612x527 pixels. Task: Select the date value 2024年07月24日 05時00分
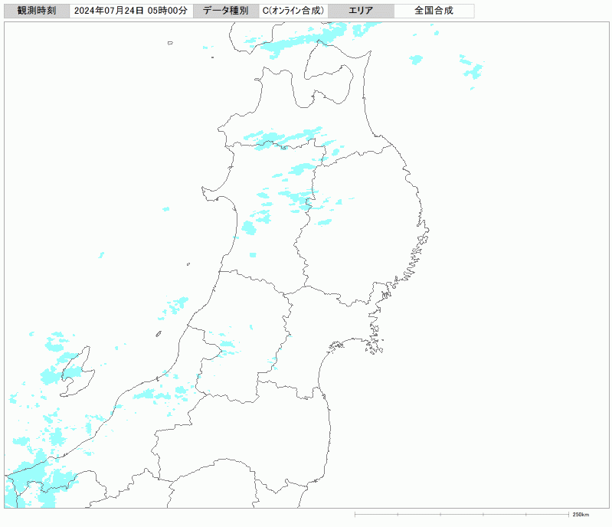[x=131, y=11]
